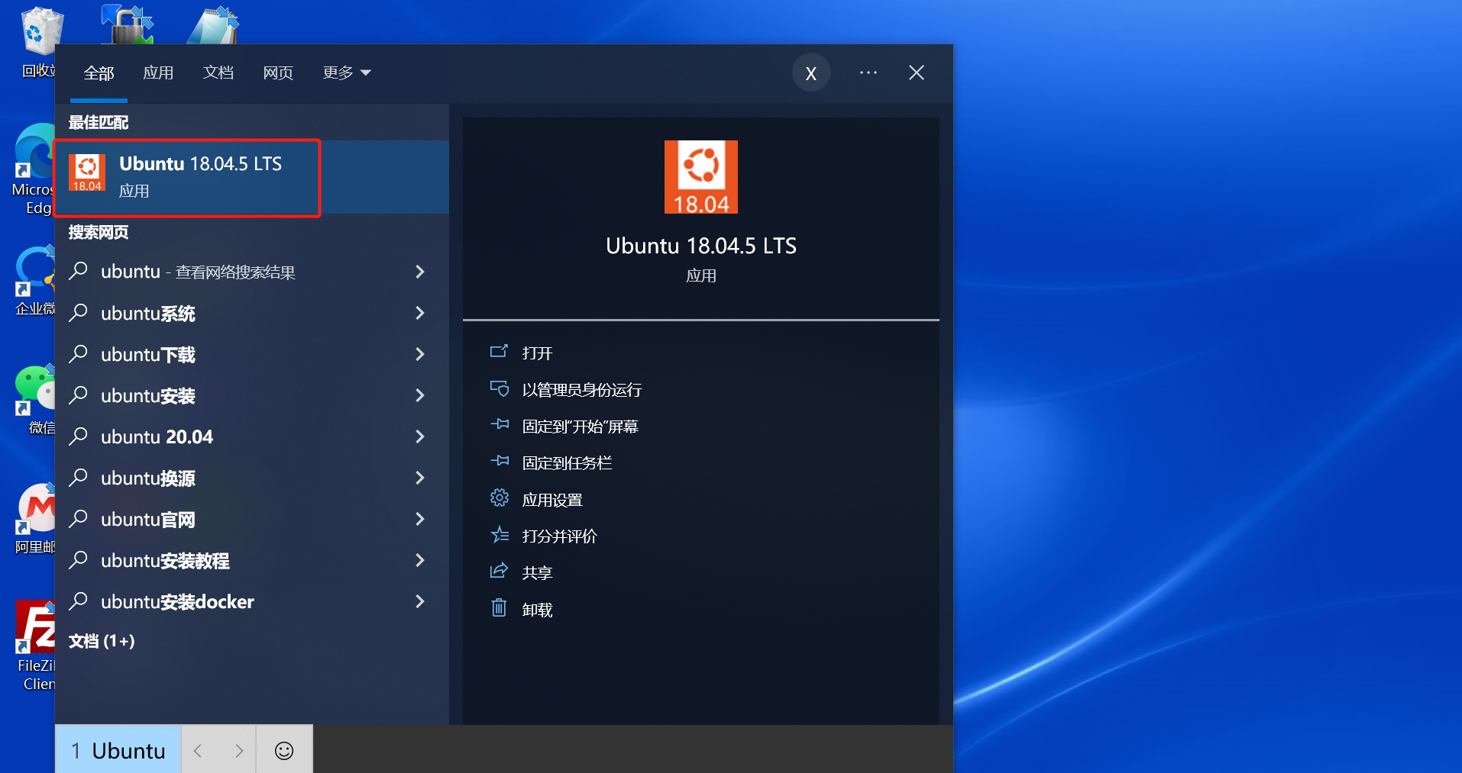Expand arrow for ubuntu换源 suggestion
1462x773 pixels.
point(419,478)
